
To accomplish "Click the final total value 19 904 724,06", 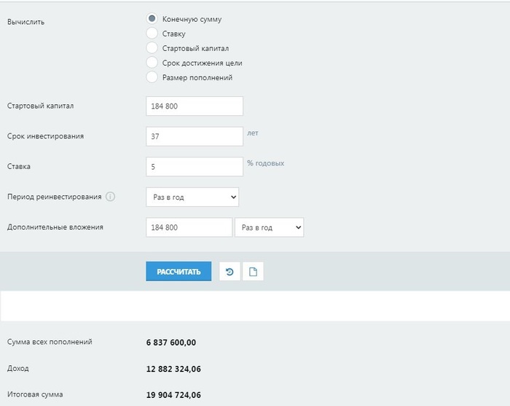I will pyautogui.click(x=174, y=395).
